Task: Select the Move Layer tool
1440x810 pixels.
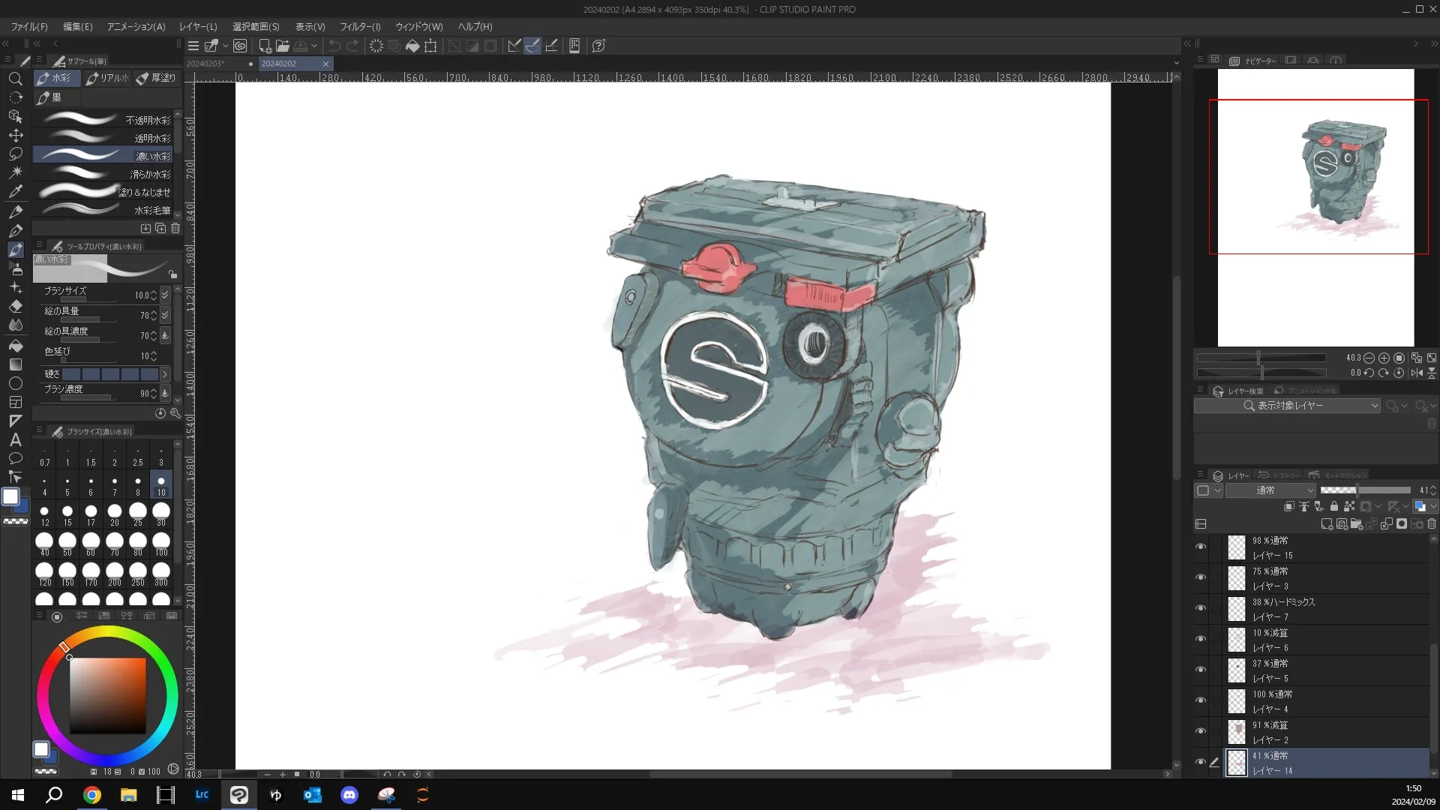Action: click(15, 135)
